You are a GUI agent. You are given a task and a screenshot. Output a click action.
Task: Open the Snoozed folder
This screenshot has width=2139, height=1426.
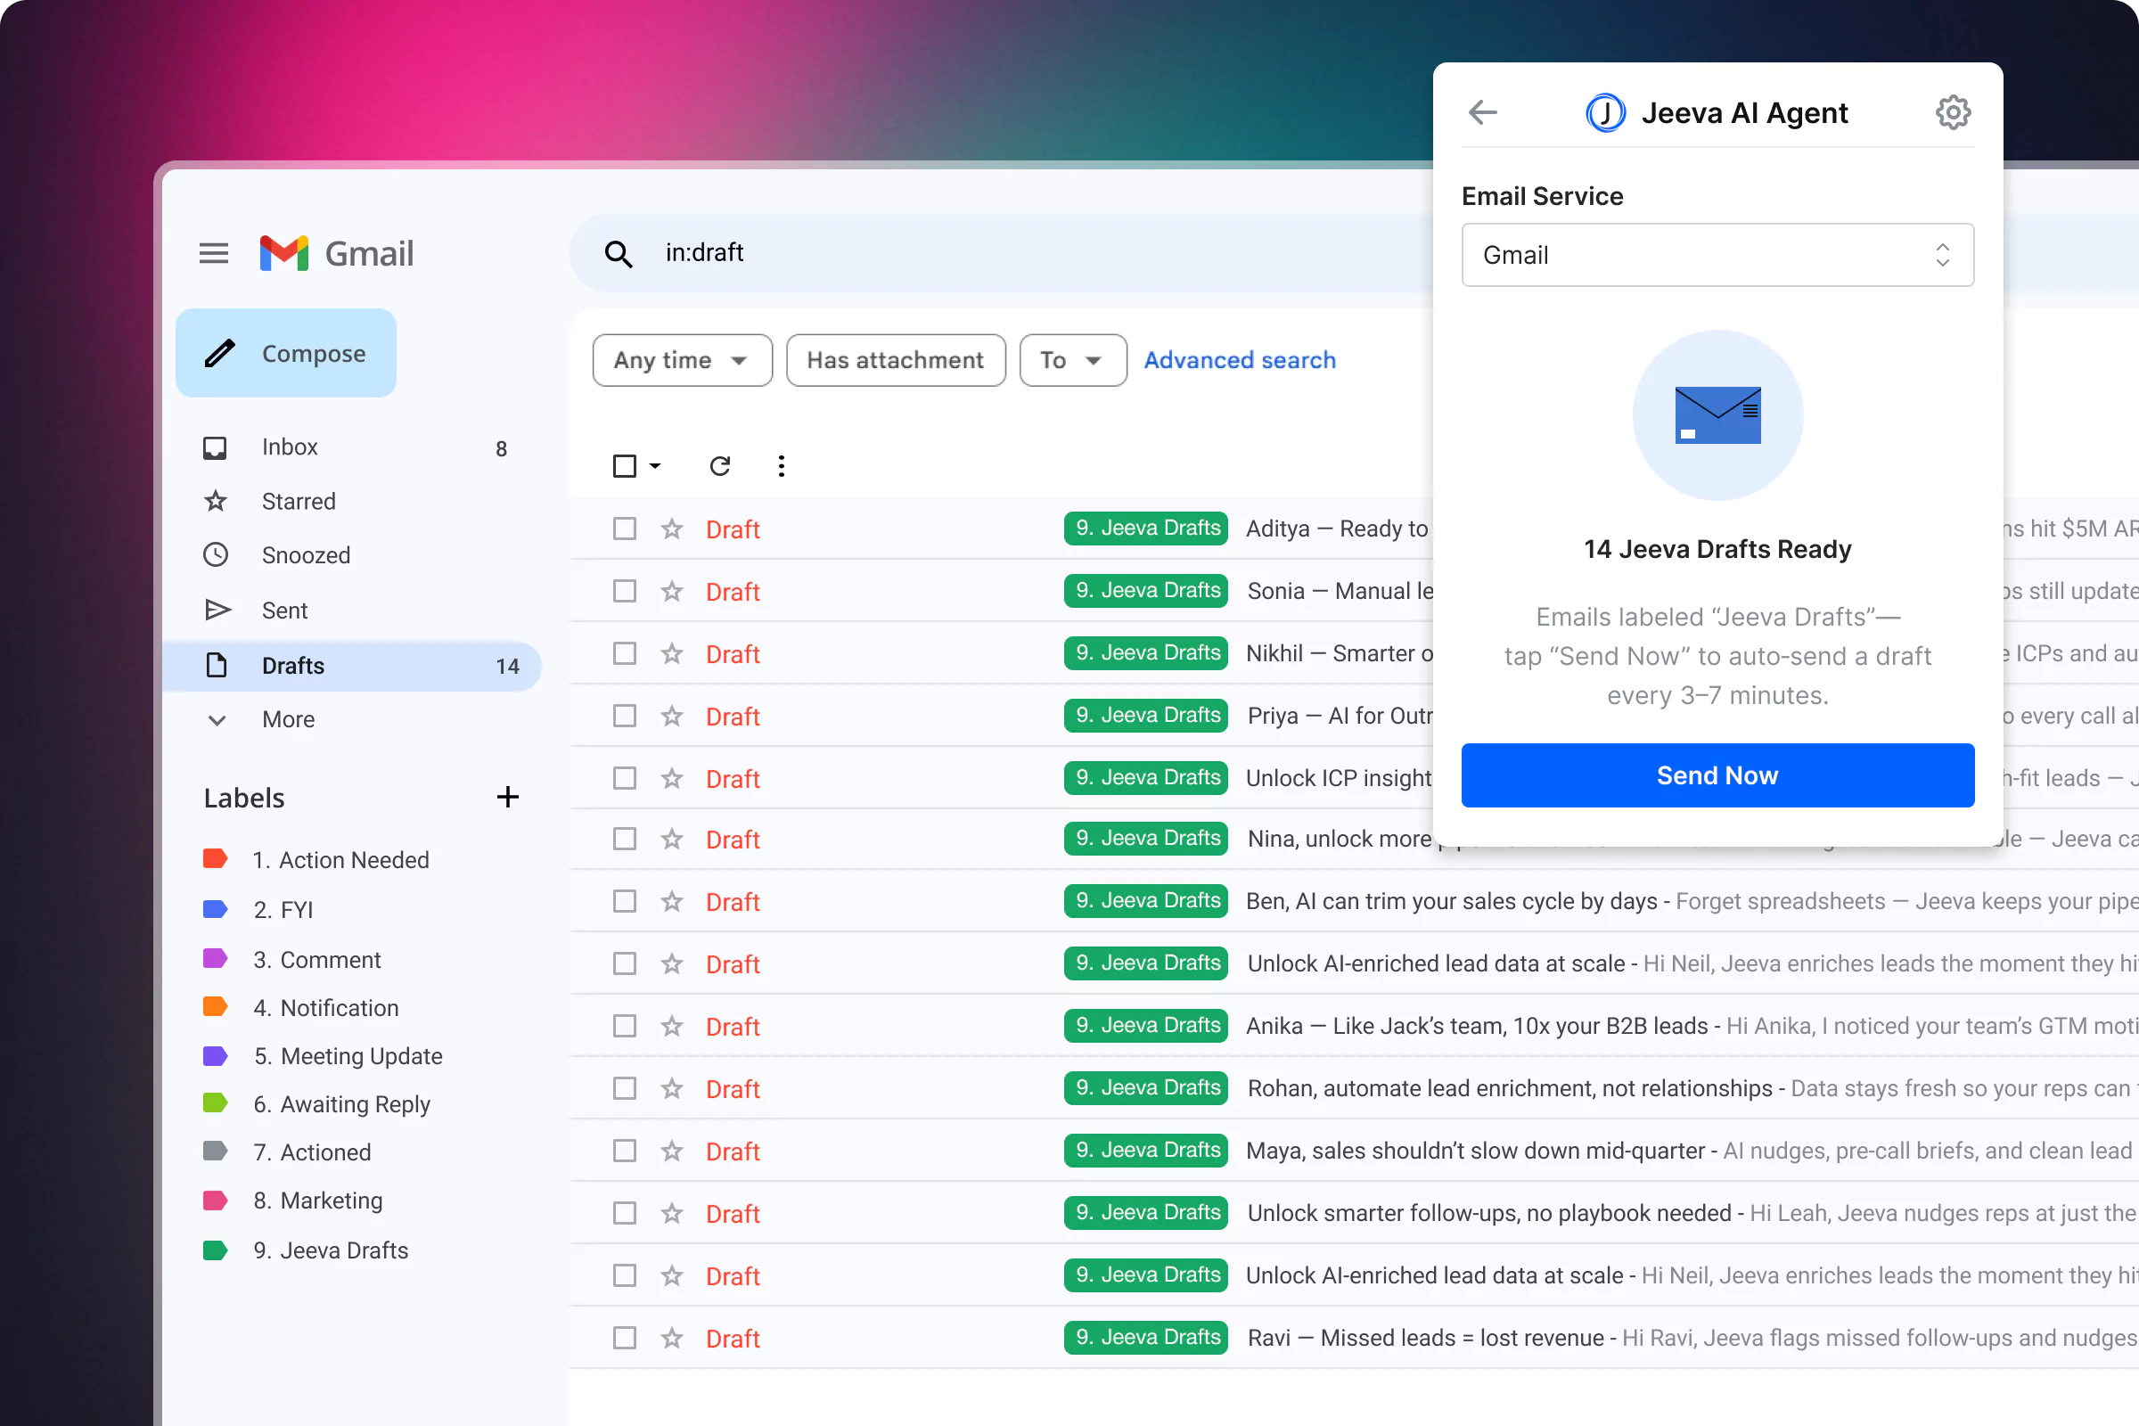(x=306, y=554)
